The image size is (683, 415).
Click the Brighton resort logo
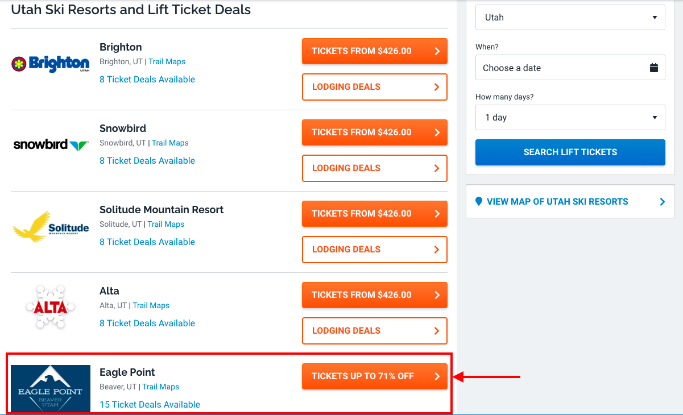pyautogui.click(x=51, y=64)
